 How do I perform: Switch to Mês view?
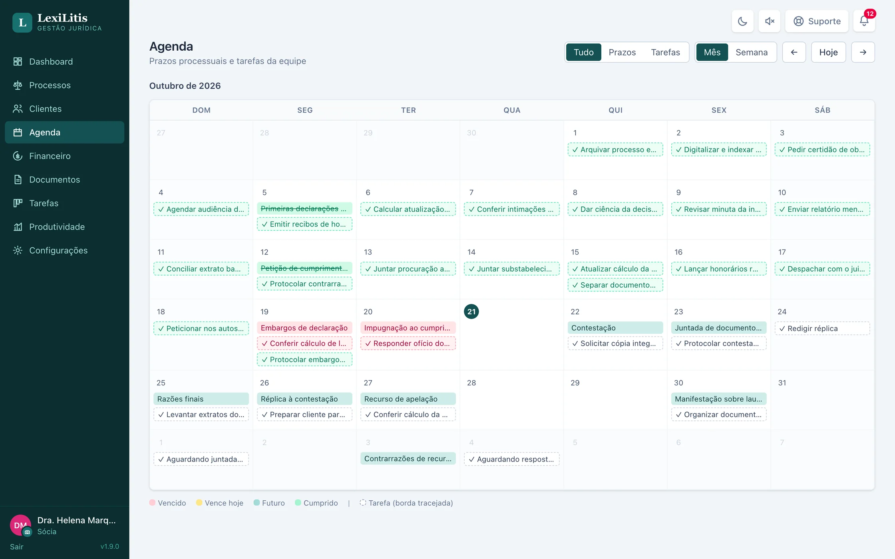tap(712, 52)
